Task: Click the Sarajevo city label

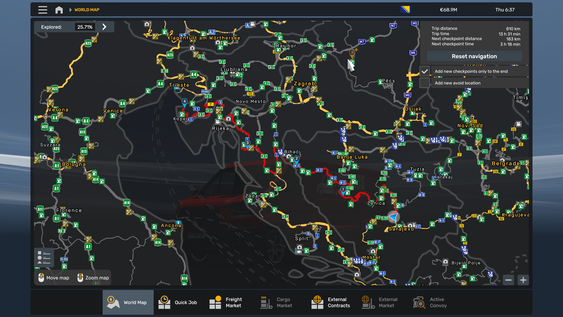Action: [x=401, y=229]
